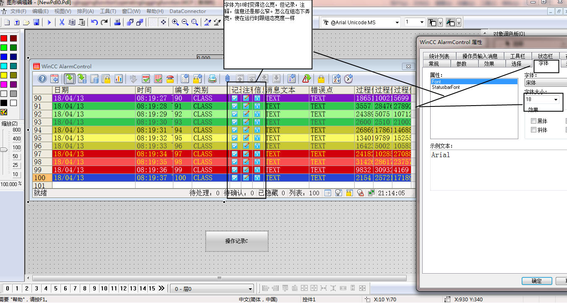Open help in AlarmControl toolbar
Screen dimensions: 567x303
point(42,78)
